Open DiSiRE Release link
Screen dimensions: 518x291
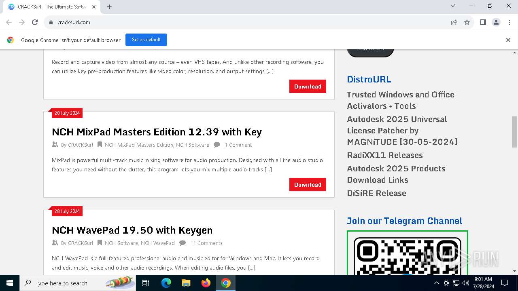click(376, 193)
